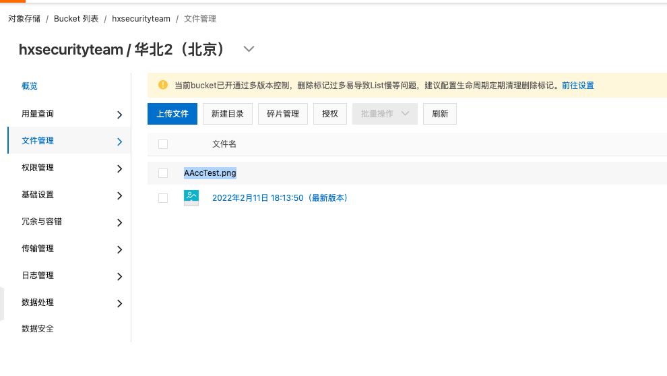The height and width of the screenshot is (376, 667).
Task: Expand the 用量查询 chevron arrow
Action: 119,115
